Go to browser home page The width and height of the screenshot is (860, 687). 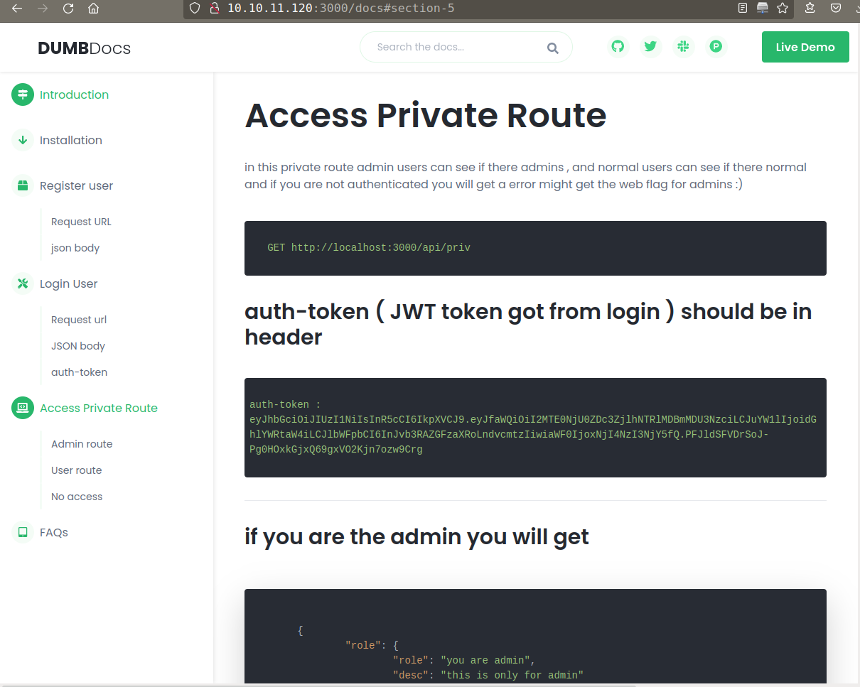pos(93,9)
